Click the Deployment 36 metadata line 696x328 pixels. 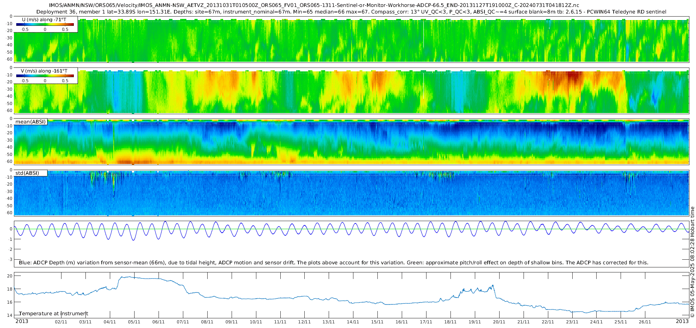tap(351, 12)
